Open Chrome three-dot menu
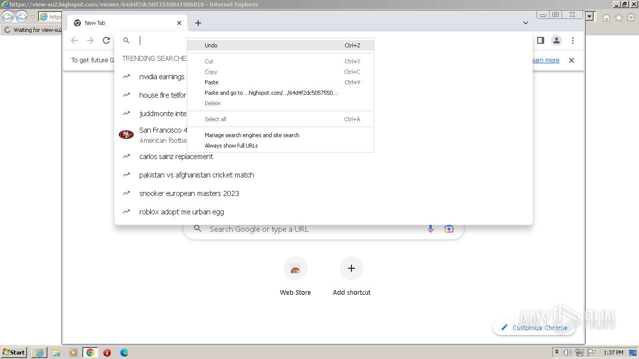 573,40
